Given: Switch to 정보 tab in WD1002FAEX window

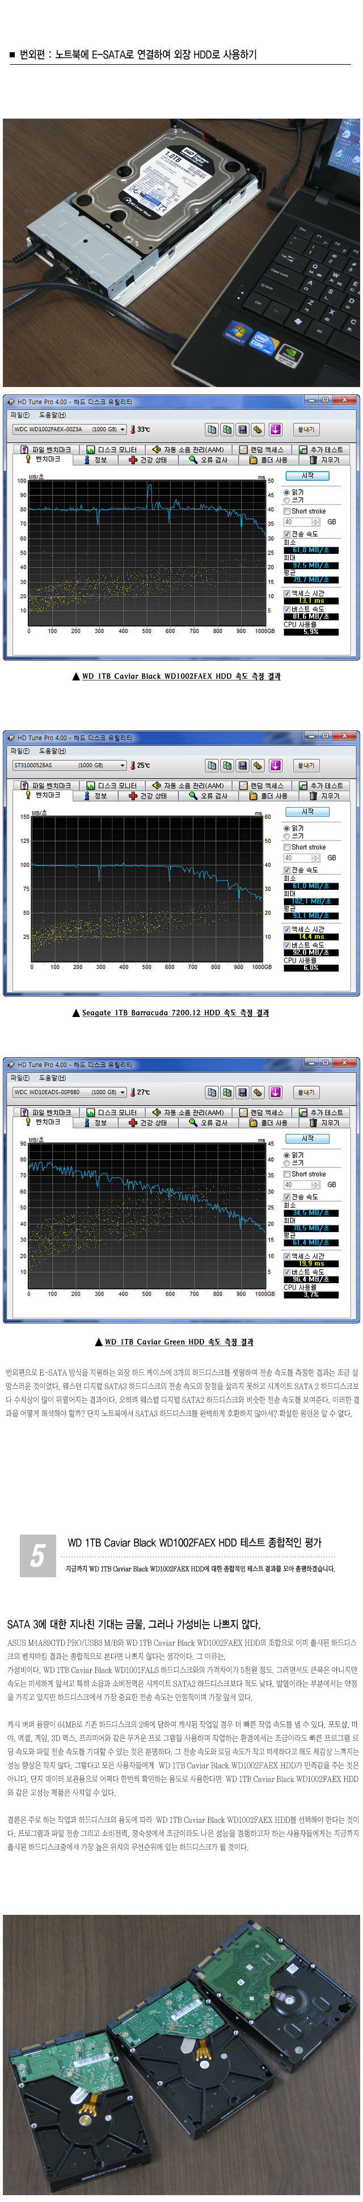Looking at the screenshot, I should [x=96, y=460].
